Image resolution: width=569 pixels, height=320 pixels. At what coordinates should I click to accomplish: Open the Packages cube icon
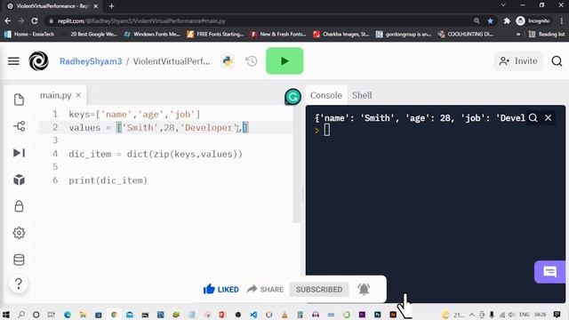click(x=19, y=180)
